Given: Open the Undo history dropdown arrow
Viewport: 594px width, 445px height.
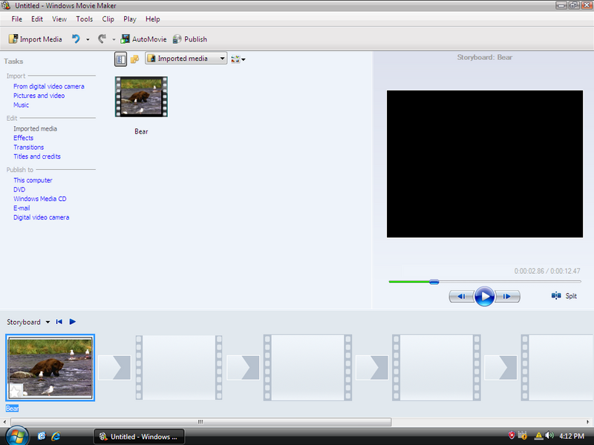Looking at the screenshot, I should click(x=88, y=39).
